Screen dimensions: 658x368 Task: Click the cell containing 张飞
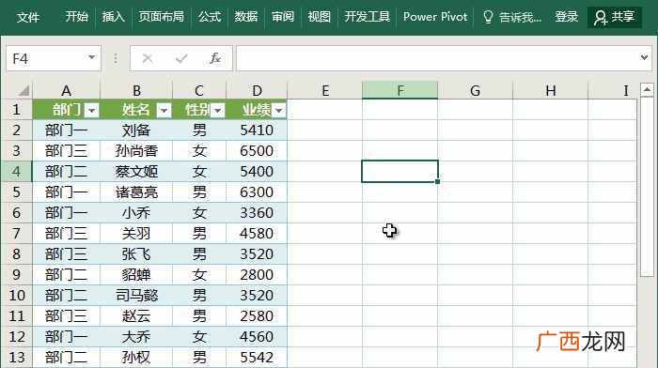[x=136, y=254]
